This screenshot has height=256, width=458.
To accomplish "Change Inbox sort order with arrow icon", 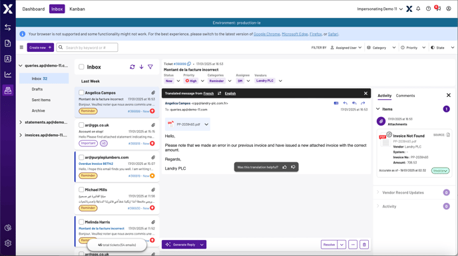I will tap(141, 67).
